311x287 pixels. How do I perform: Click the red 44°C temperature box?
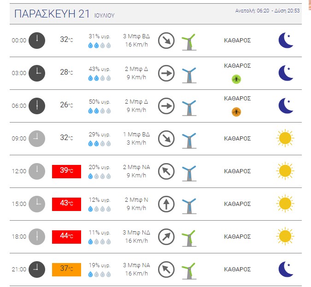point(66,237)
